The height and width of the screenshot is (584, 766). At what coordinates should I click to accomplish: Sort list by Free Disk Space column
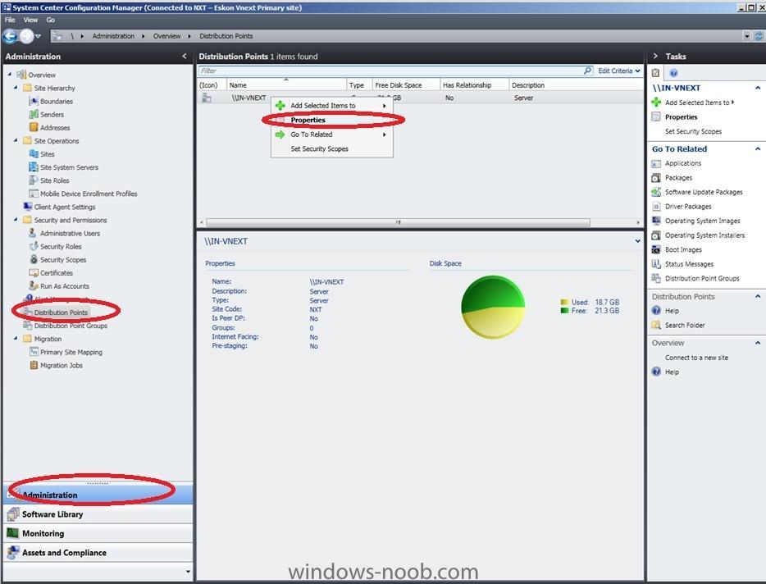click(406, 85)
